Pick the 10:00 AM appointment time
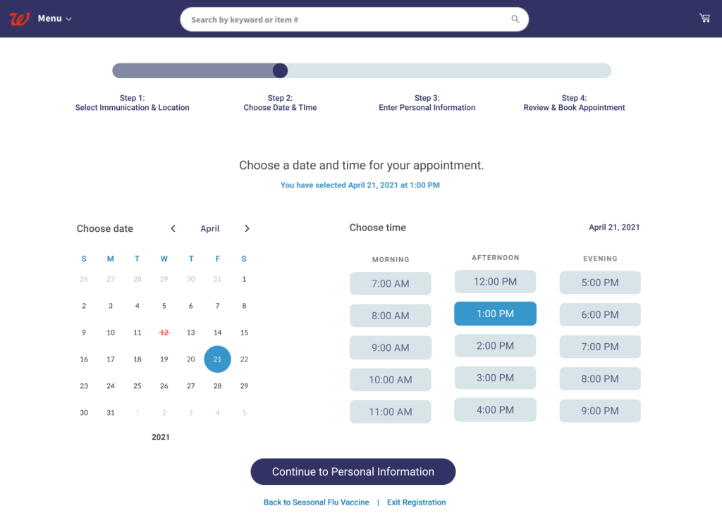This screenshot has height=513, width=722. (x=391, y=380)
